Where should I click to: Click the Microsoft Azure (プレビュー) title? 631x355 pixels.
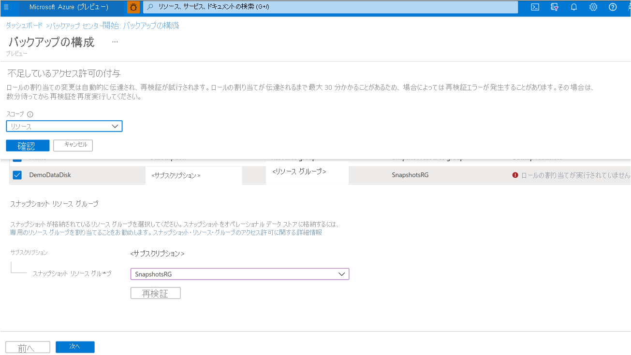(x=69, y=7)
